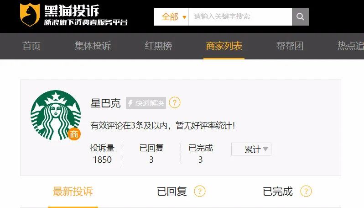Click the Black Cat shield logo icon
The width and height of the screenshot is (364, 208).
tap(30, 15)
